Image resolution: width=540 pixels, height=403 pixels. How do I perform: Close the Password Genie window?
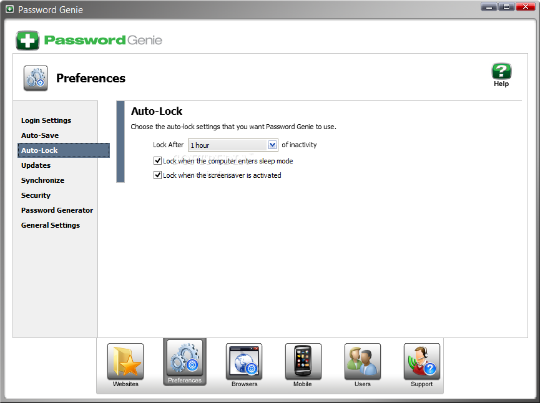[526, 6]
